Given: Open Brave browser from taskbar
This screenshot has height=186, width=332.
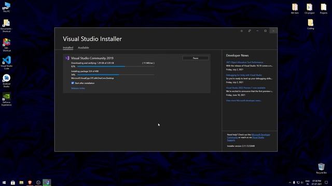Looking at the screenshot, I should tap(30, 182).
